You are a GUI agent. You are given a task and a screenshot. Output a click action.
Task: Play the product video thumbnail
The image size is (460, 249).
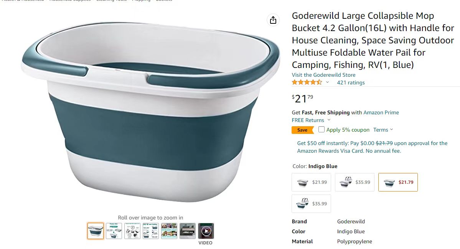pos(206,231)
